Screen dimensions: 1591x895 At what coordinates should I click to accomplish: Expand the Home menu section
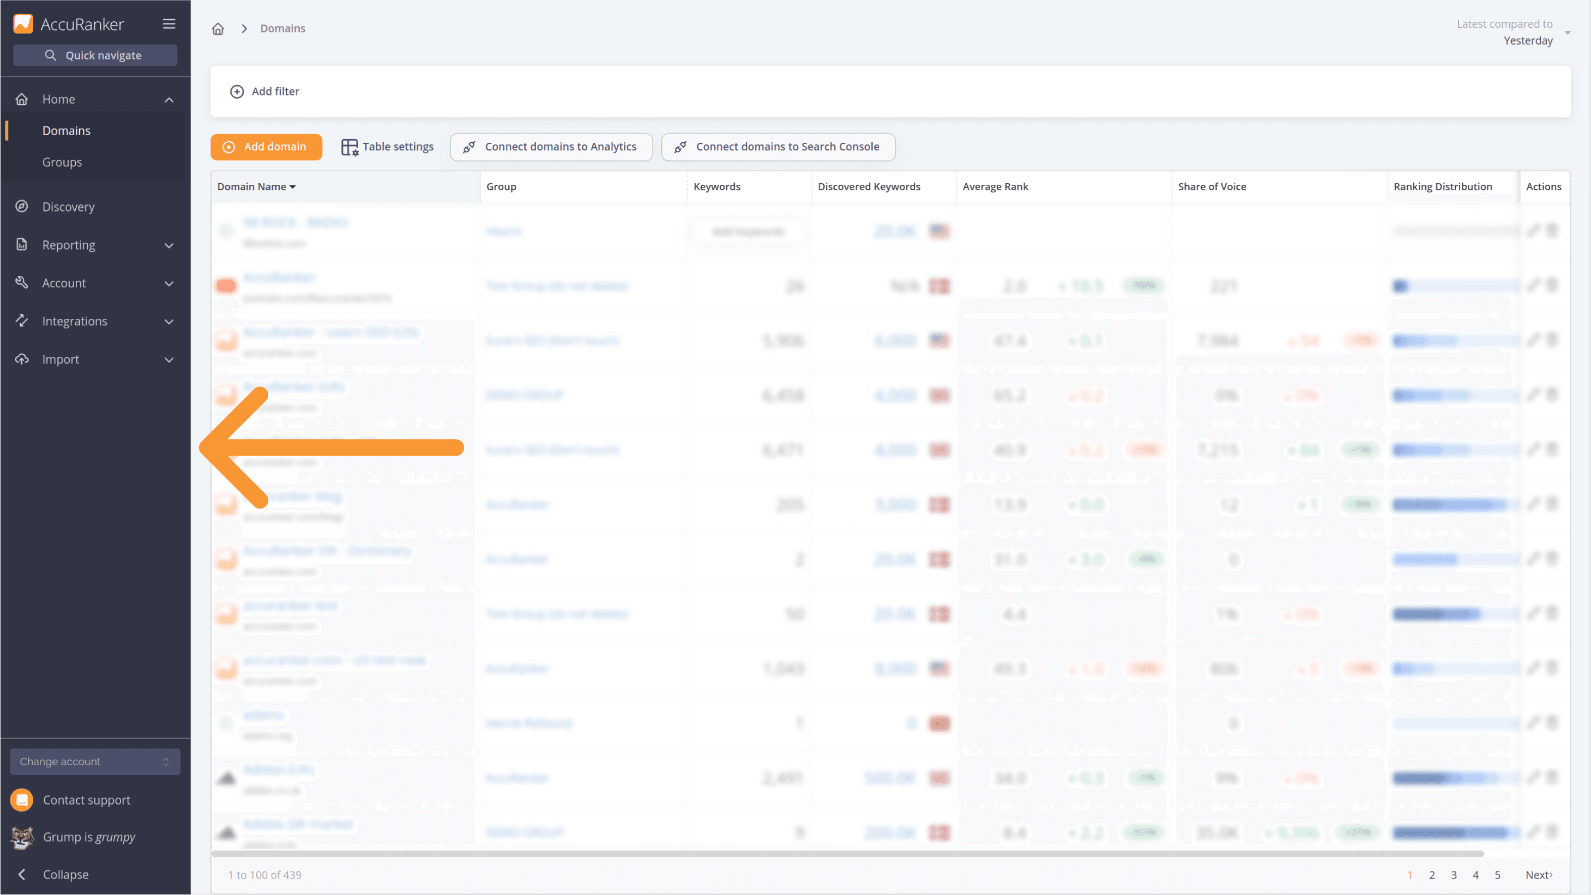(170, 99)
